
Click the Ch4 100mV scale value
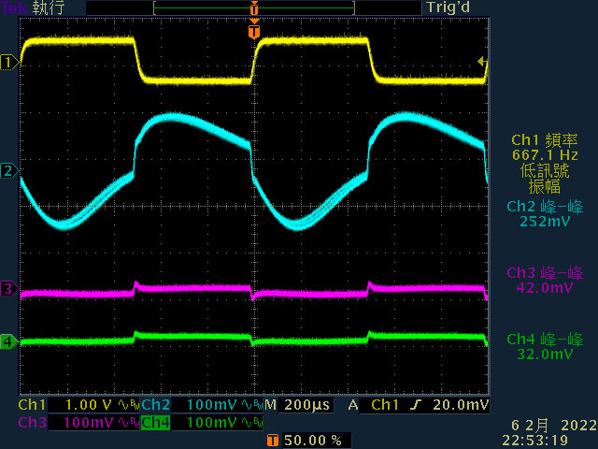point(212,423)
